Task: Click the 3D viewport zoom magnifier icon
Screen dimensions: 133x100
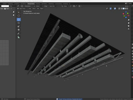Action: [x=129, y=20]
